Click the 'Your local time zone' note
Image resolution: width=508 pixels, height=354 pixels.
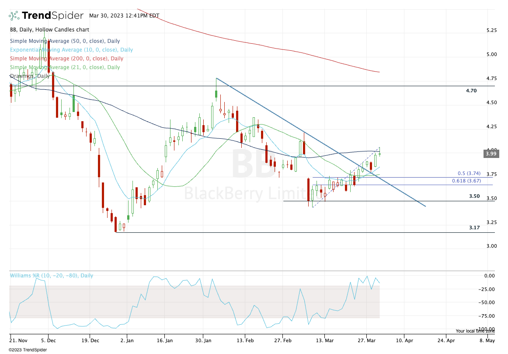(x=475, y=331)
